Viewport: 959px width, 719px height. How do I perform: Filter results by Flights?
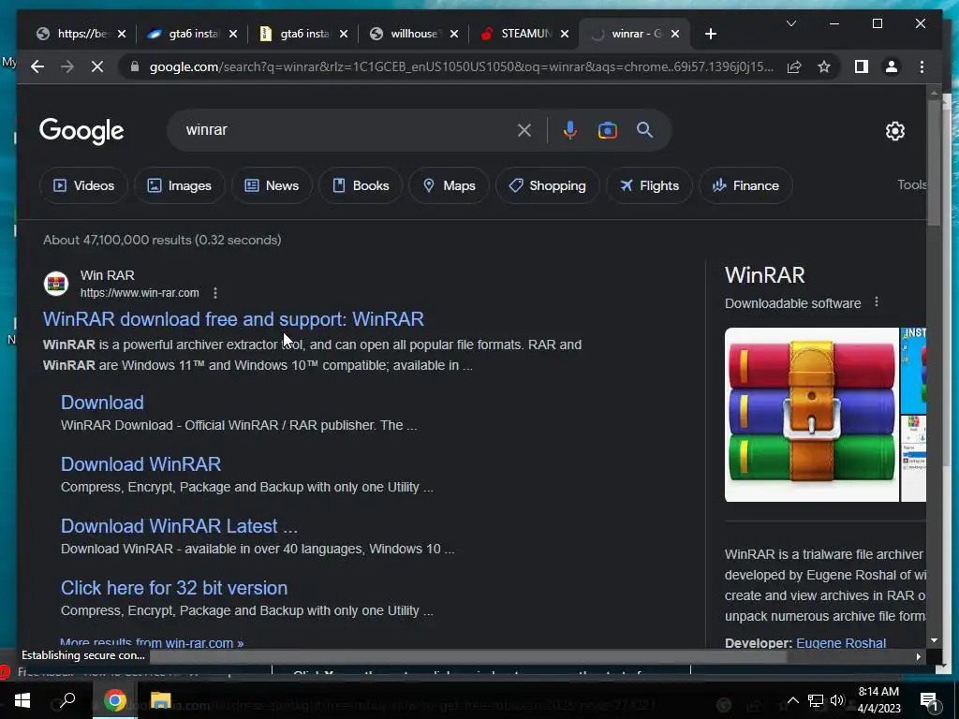(x=649, y=185)
